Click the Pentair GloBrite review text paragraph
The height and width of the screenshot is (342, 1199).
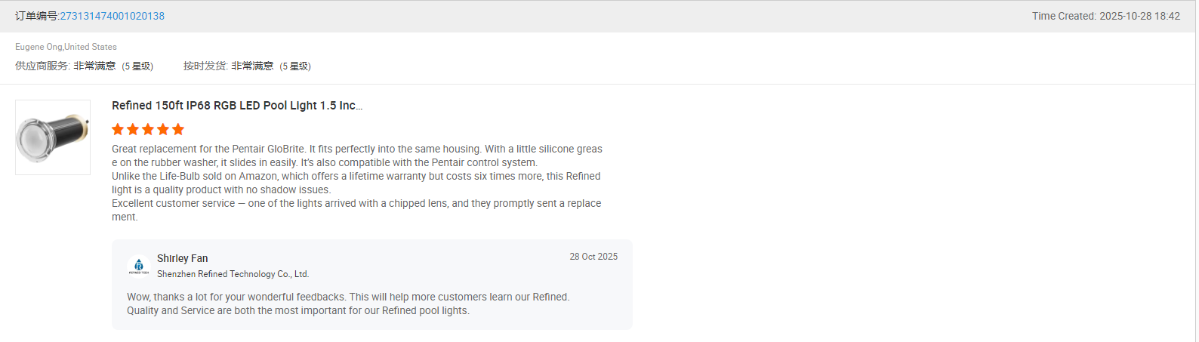tap(357, 183)
